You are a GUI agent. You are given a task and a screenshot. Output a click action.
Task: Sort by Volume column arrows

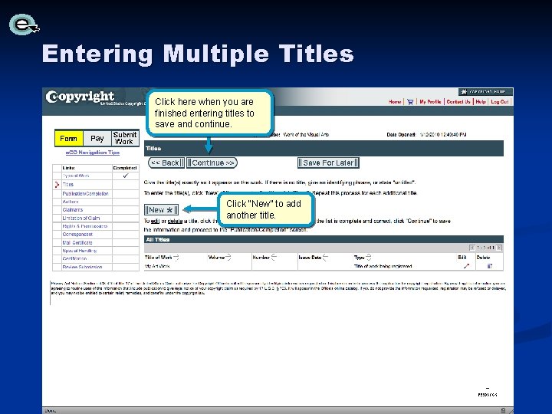point(228,258)
